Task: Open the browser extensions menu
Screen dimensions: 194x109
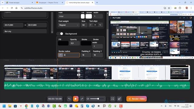Action: pyautogui.click(x=180, y=8)
